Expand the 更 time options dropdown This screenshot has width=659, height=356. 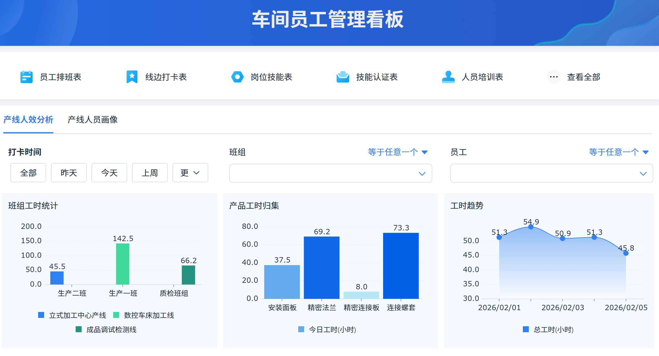[x=190, y=173]
